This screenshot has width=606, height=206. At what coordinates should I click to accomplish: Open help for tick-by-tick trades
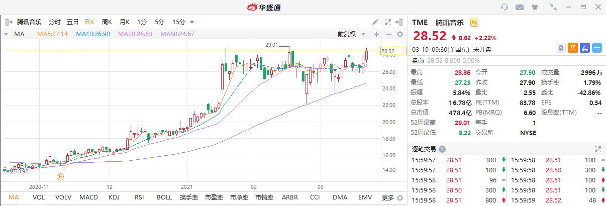442,149
